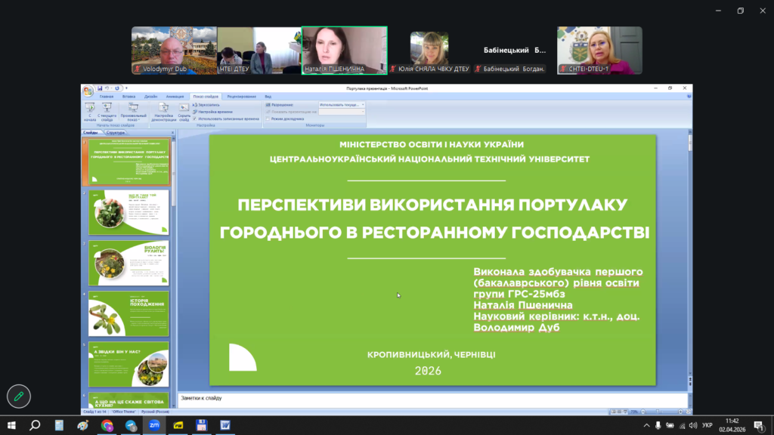Start slideshow from current slide icon
Image resolution: width=774 pixels, height=435 pixels.
[x=107, y=108]
